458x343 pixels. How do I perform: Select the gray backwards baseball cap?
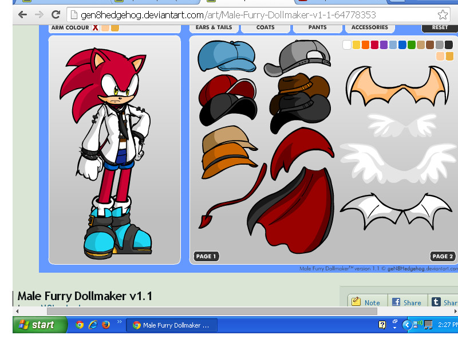click(294, 58)
